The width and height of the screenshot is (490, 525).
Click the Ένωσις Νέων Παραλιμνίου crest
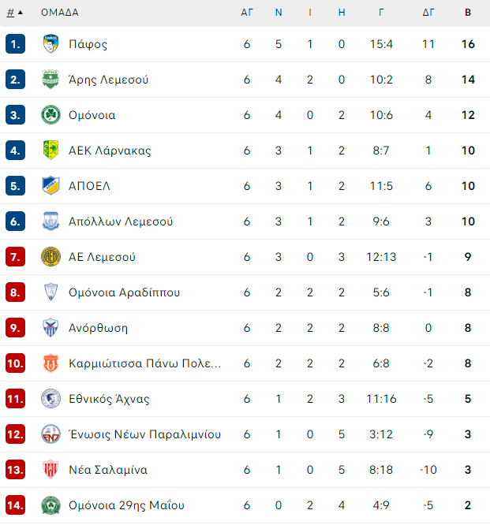(50, 434)
